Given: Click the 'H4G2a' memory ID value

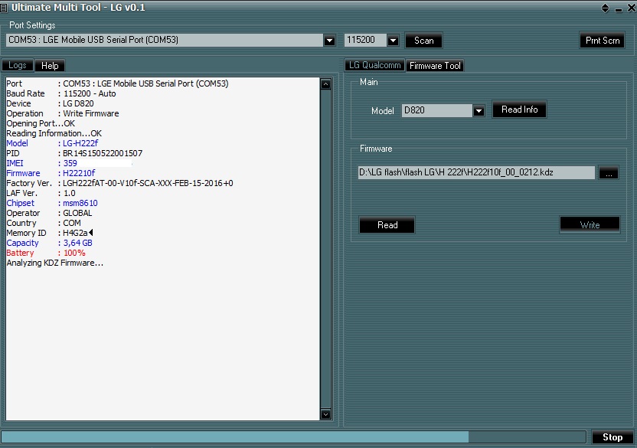Looking at the screenshot, I should (x=75, y=233).
